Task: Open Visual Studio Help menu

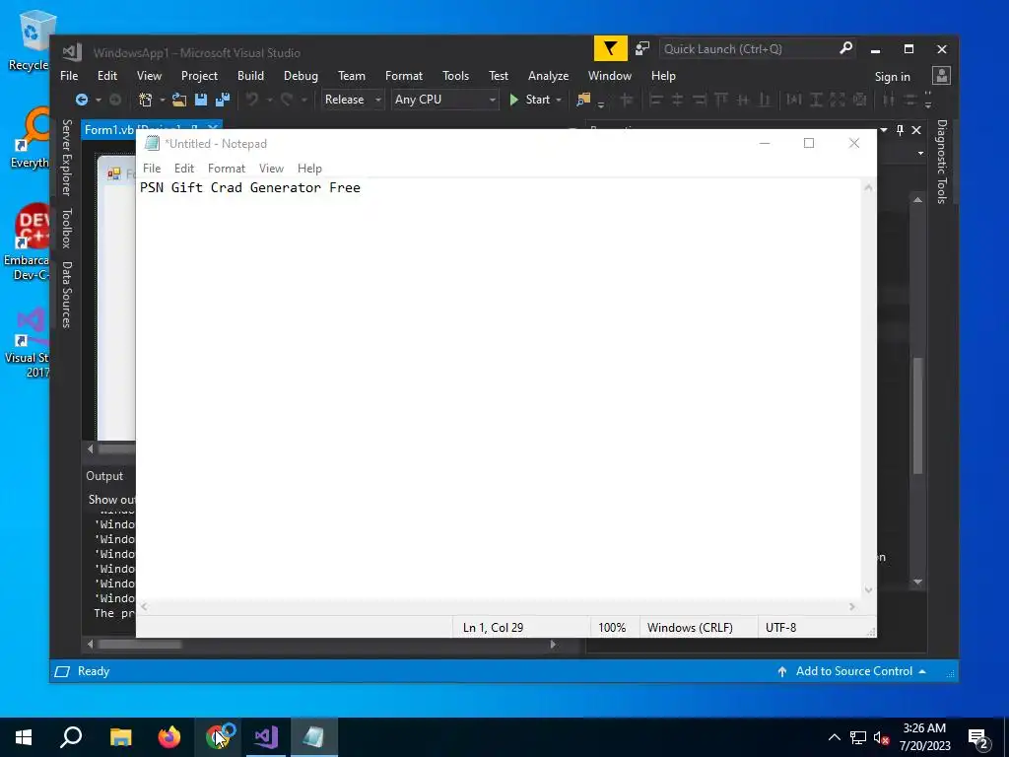Action: pos(663,76)
